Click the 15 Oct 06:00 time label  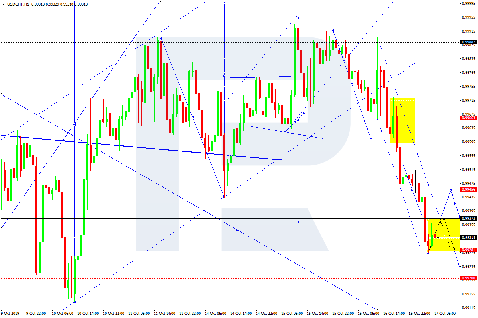[291, 314]
